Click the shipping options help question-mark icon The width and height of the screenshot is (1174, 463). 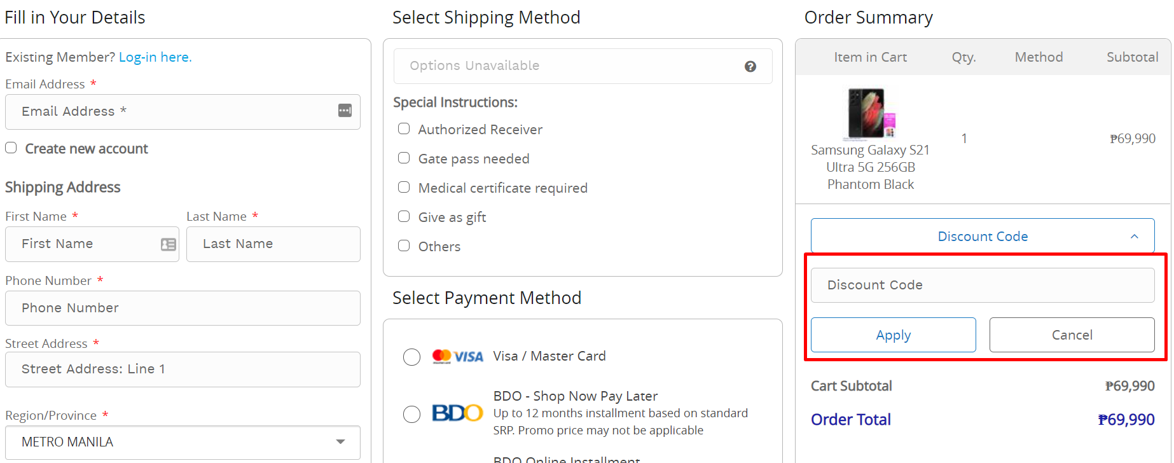coord(750,66)
